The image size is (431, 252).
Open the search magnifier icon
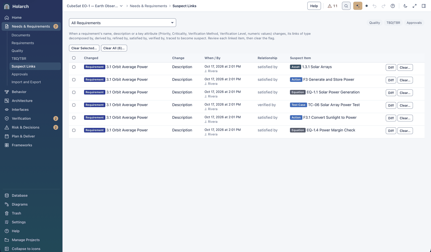(346, 6)
